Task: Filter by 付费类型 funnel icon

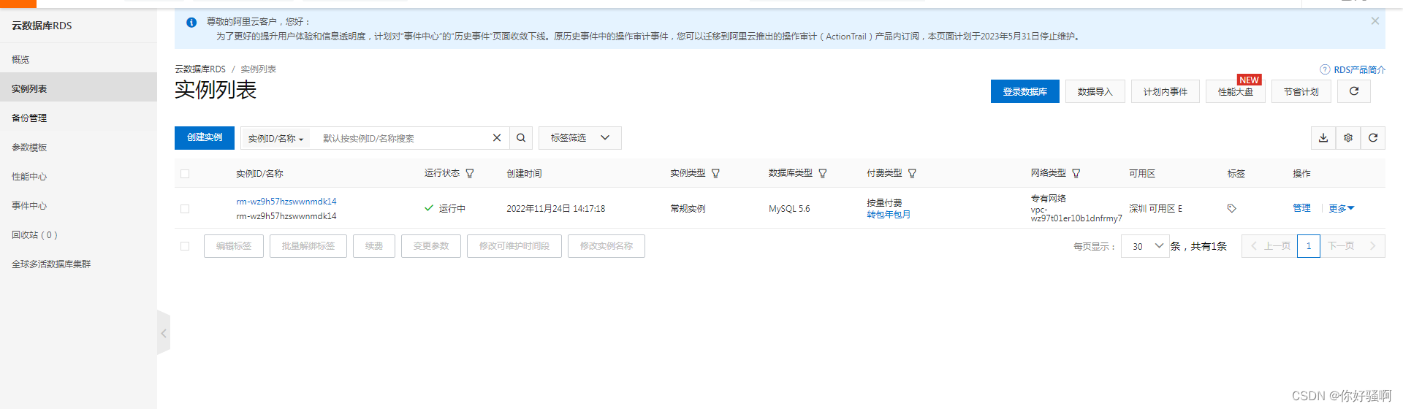Action: 912,174
